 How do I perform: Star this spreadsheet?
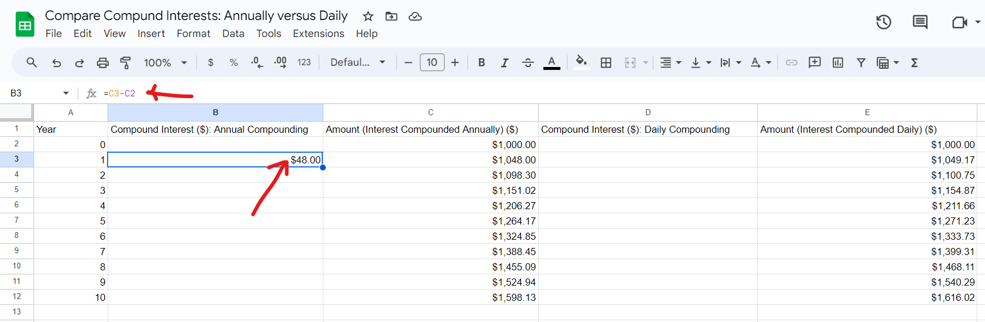368,16
